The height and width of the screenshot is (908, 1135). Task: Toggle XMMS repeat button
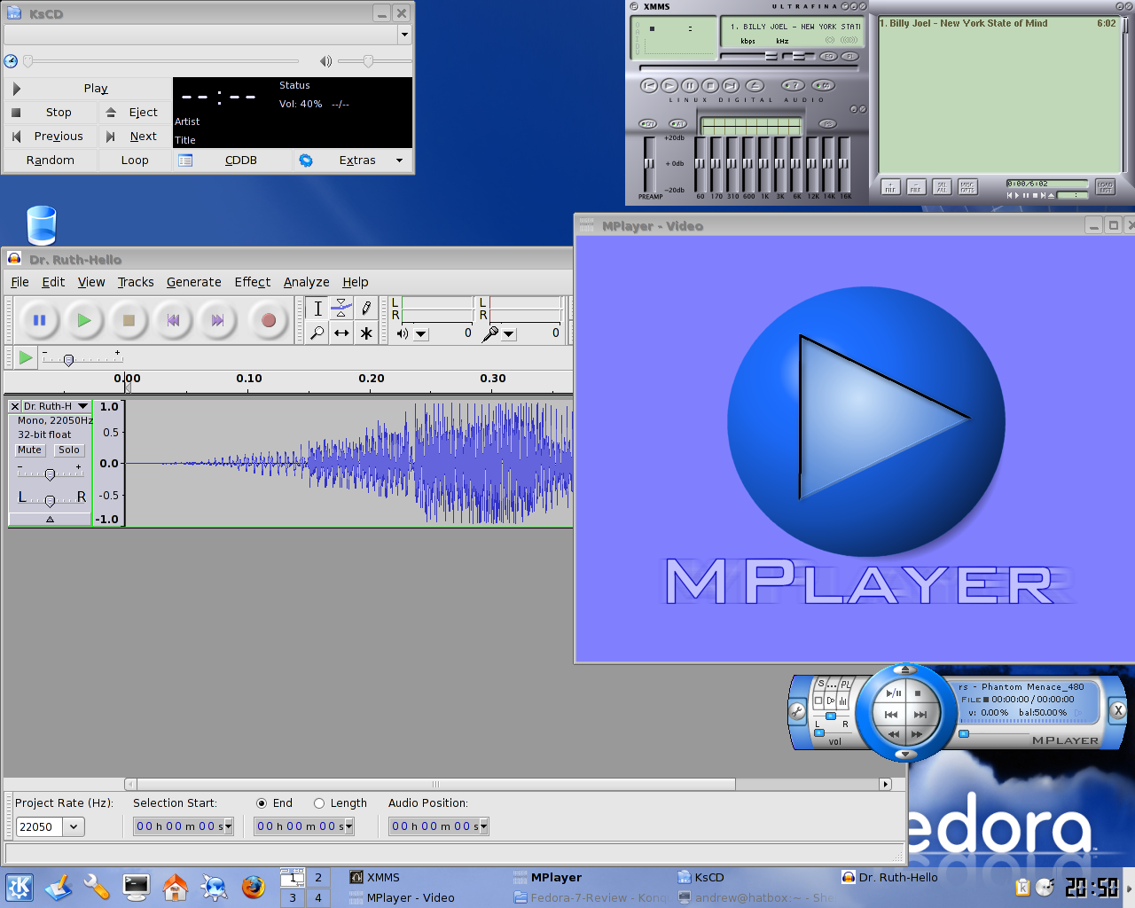tap(823, 86)
